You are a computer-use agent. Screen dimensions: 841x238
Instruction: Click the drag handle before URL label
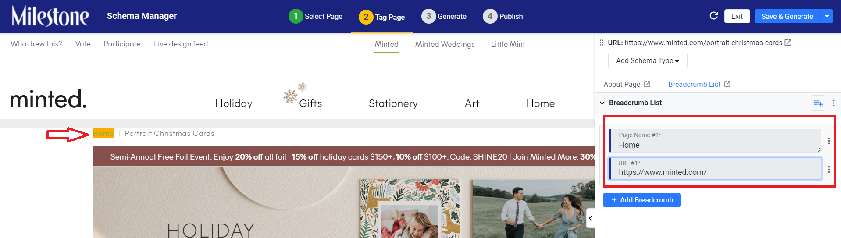click(602, 43)
